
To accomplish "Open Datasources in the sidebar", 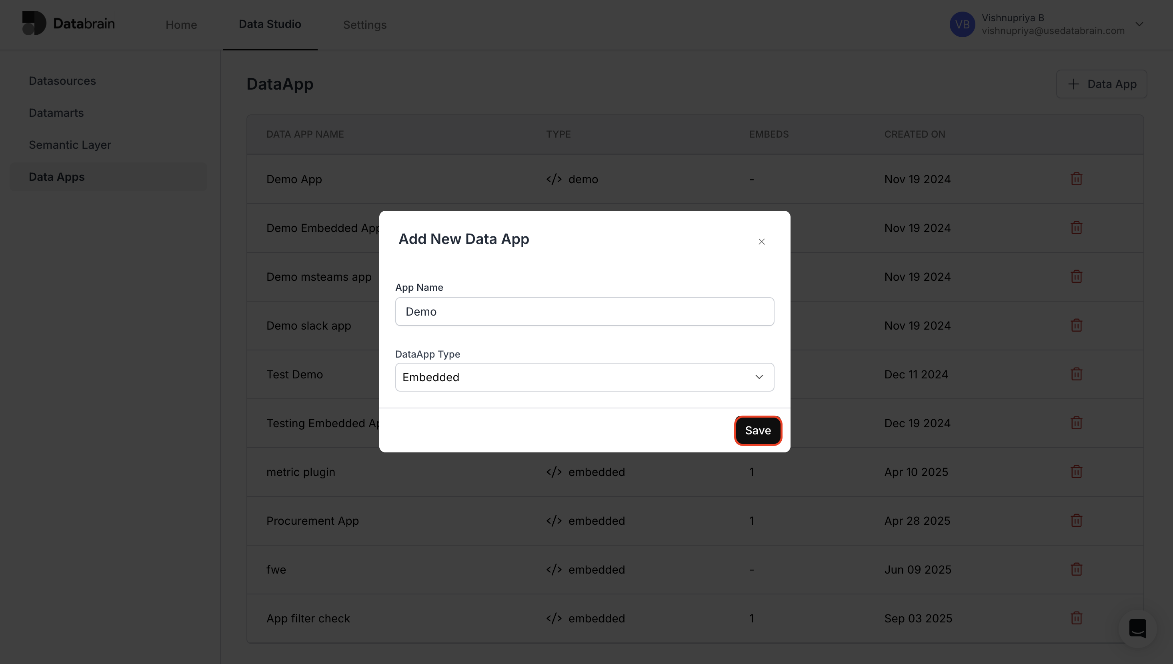I will (62, 81).
